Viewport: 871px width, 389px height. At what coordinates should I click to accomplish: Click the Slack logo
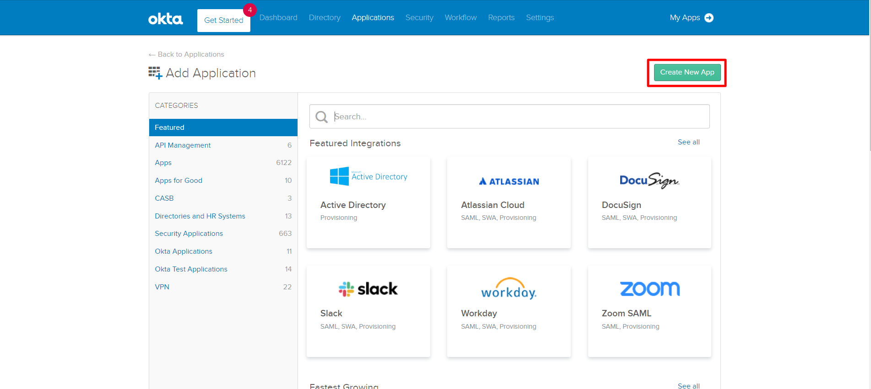coord(368,289)
